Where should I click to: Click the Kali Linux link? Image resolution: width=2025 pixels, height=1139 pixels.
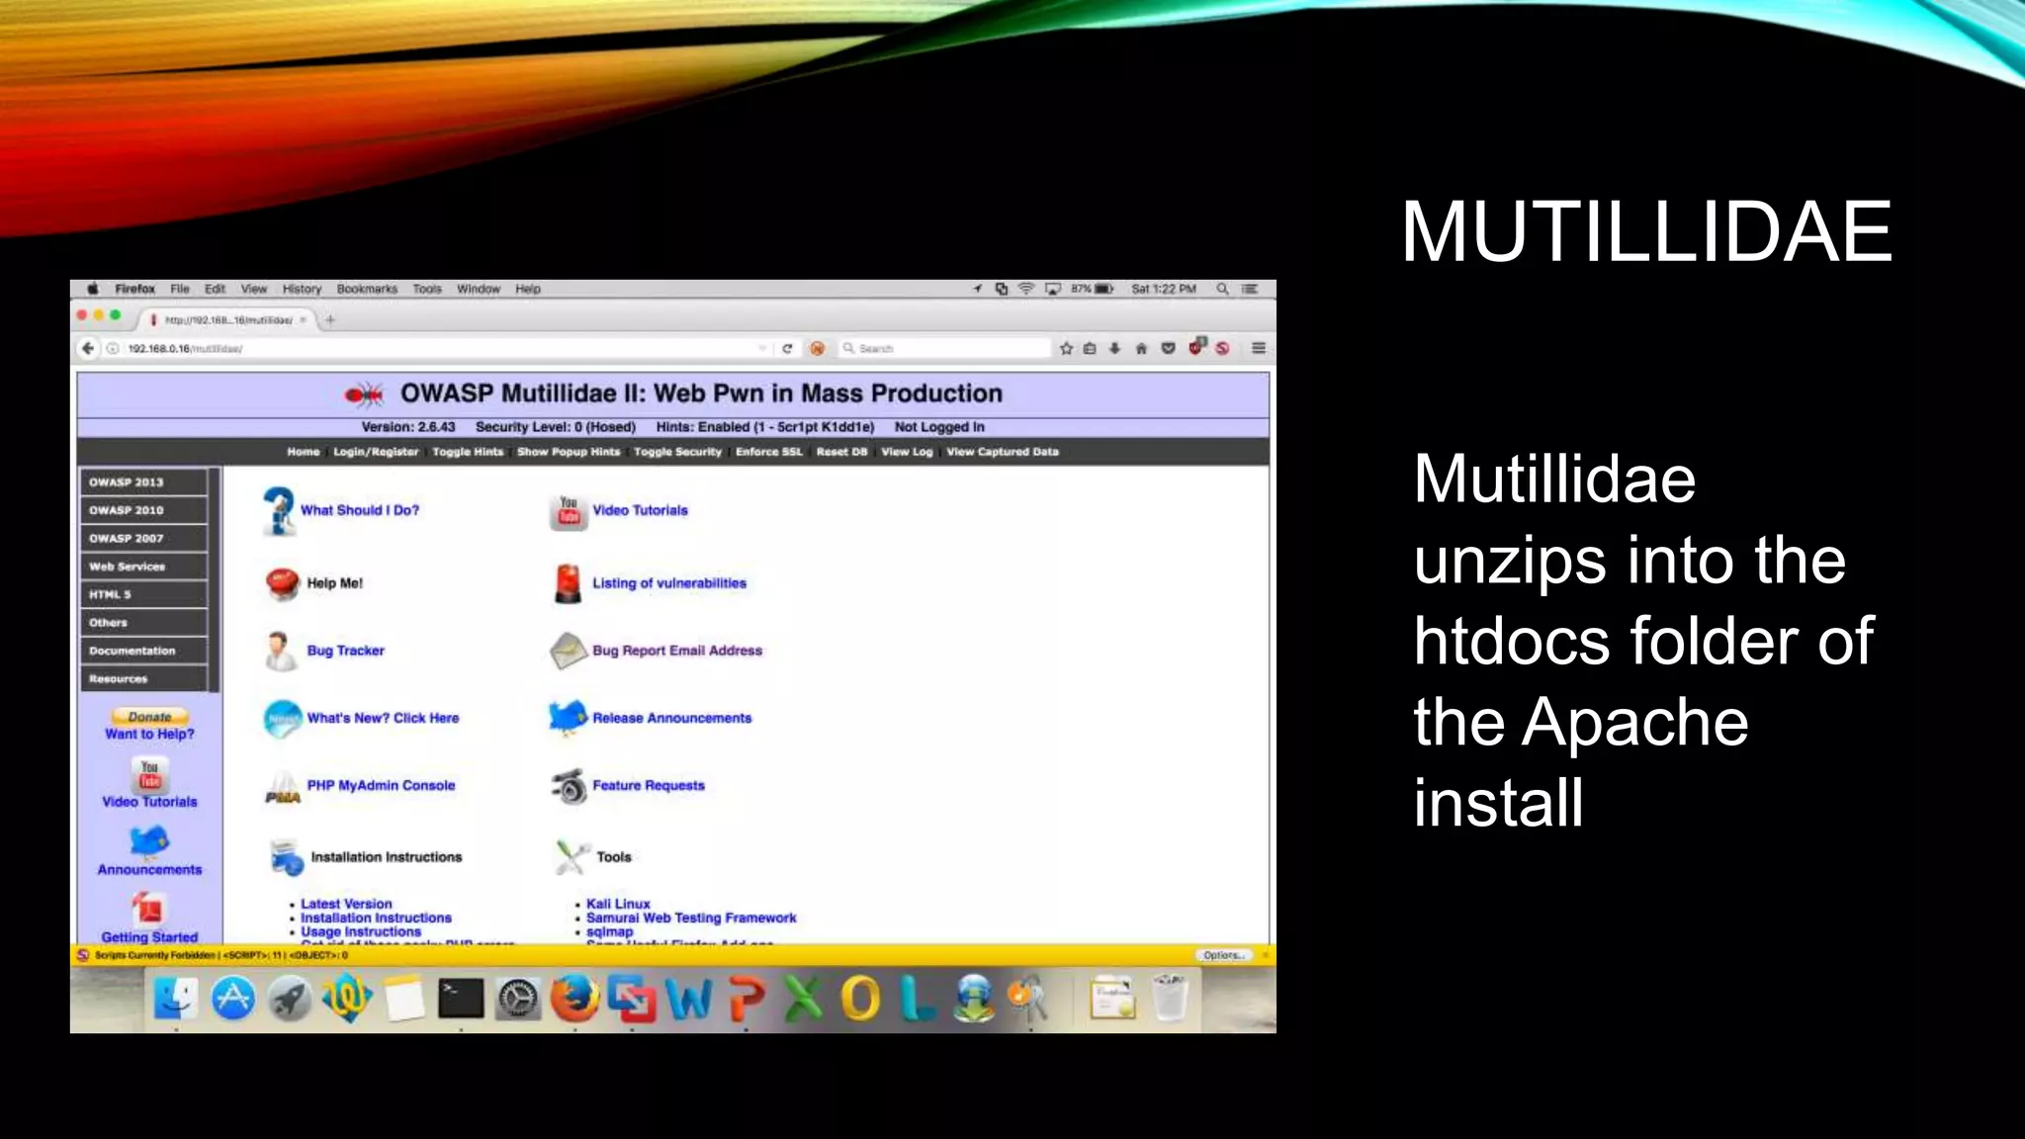click(x=618, y=904)
